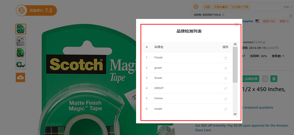Click the 评论图片下载 button
This screenshot has width=294, height=135.
coord(240,7)
